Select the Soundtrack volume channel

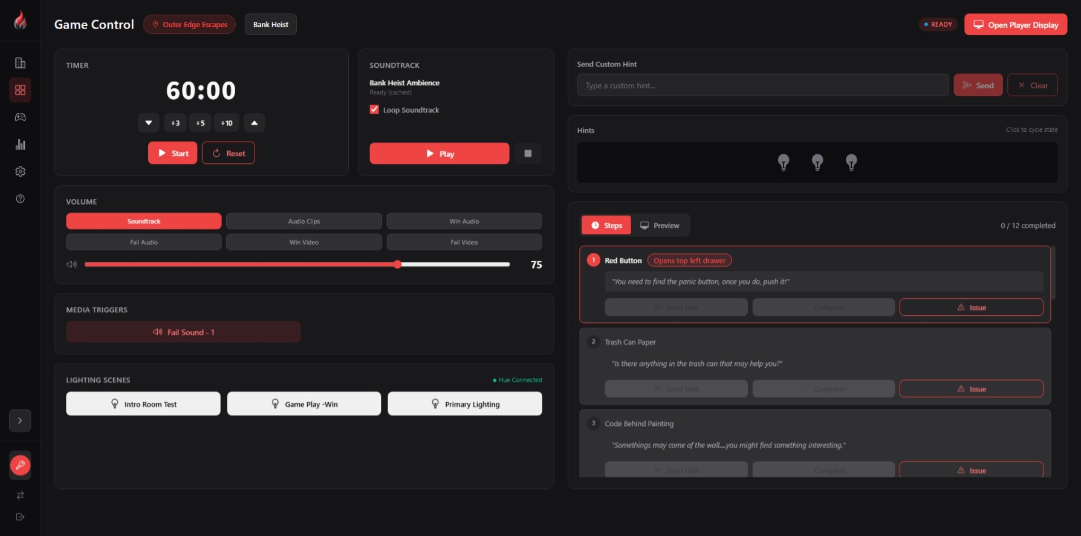[144, 221]
